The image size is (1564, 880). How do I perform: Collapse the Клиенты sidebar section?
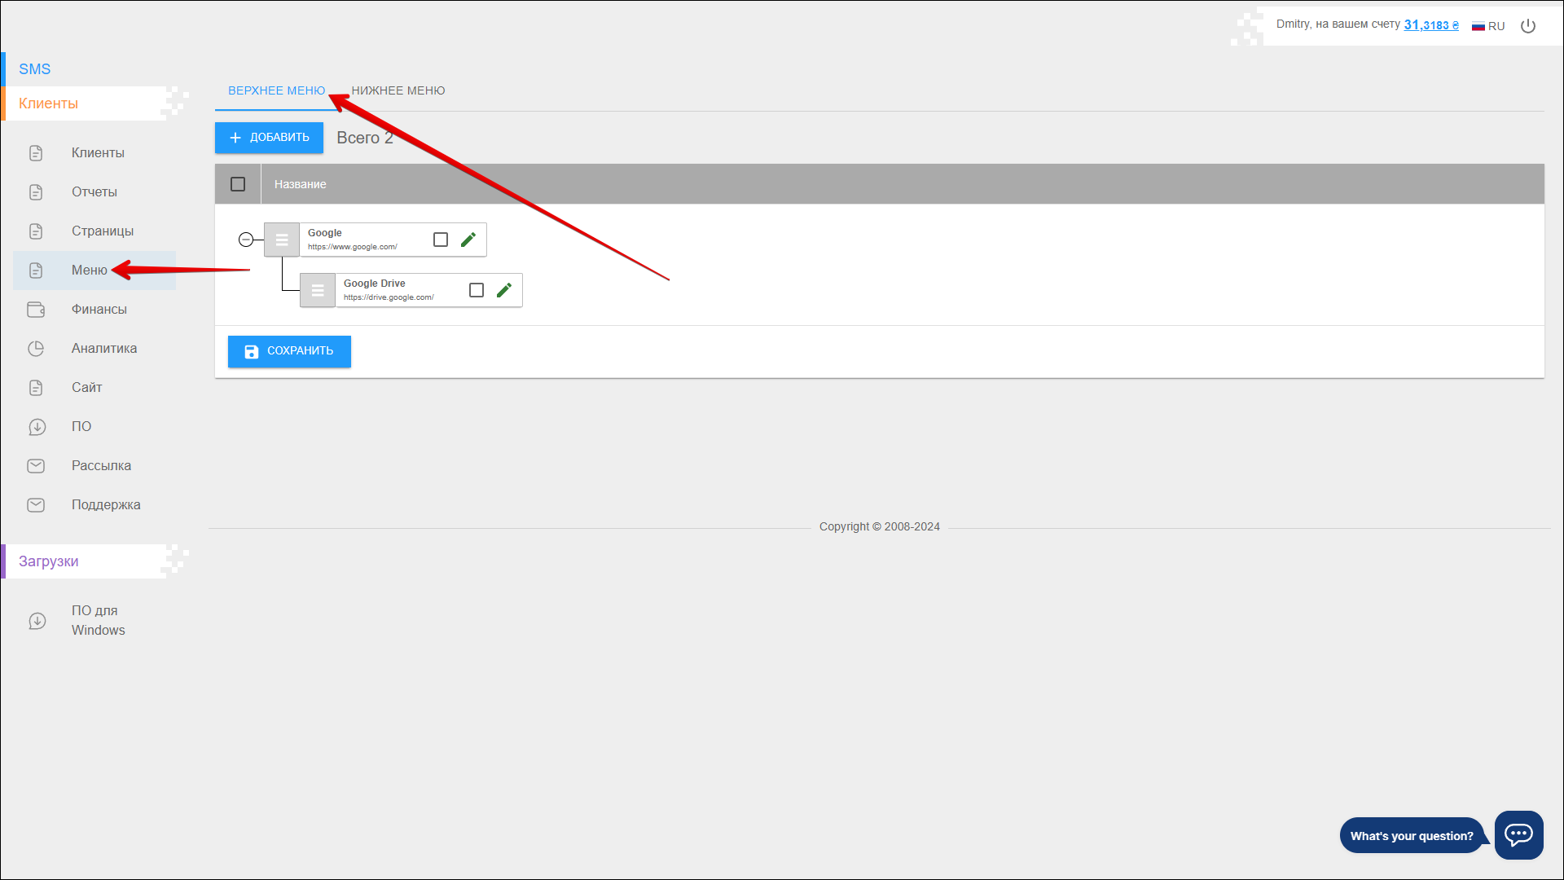49,103
